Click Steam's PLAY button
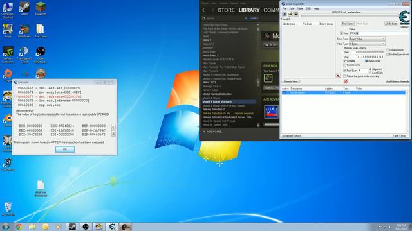 tap(271, 45)
